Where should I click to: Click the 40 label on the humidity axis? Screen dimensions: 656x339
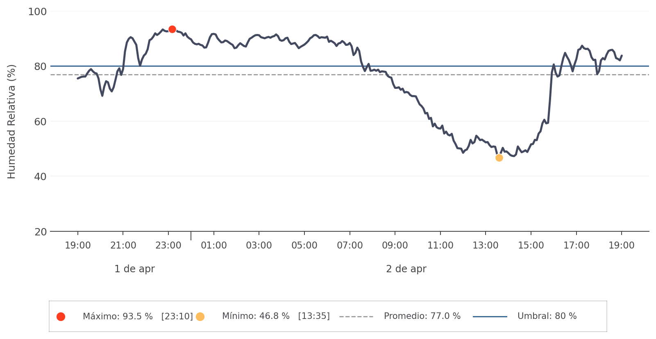tap(40, 176)
